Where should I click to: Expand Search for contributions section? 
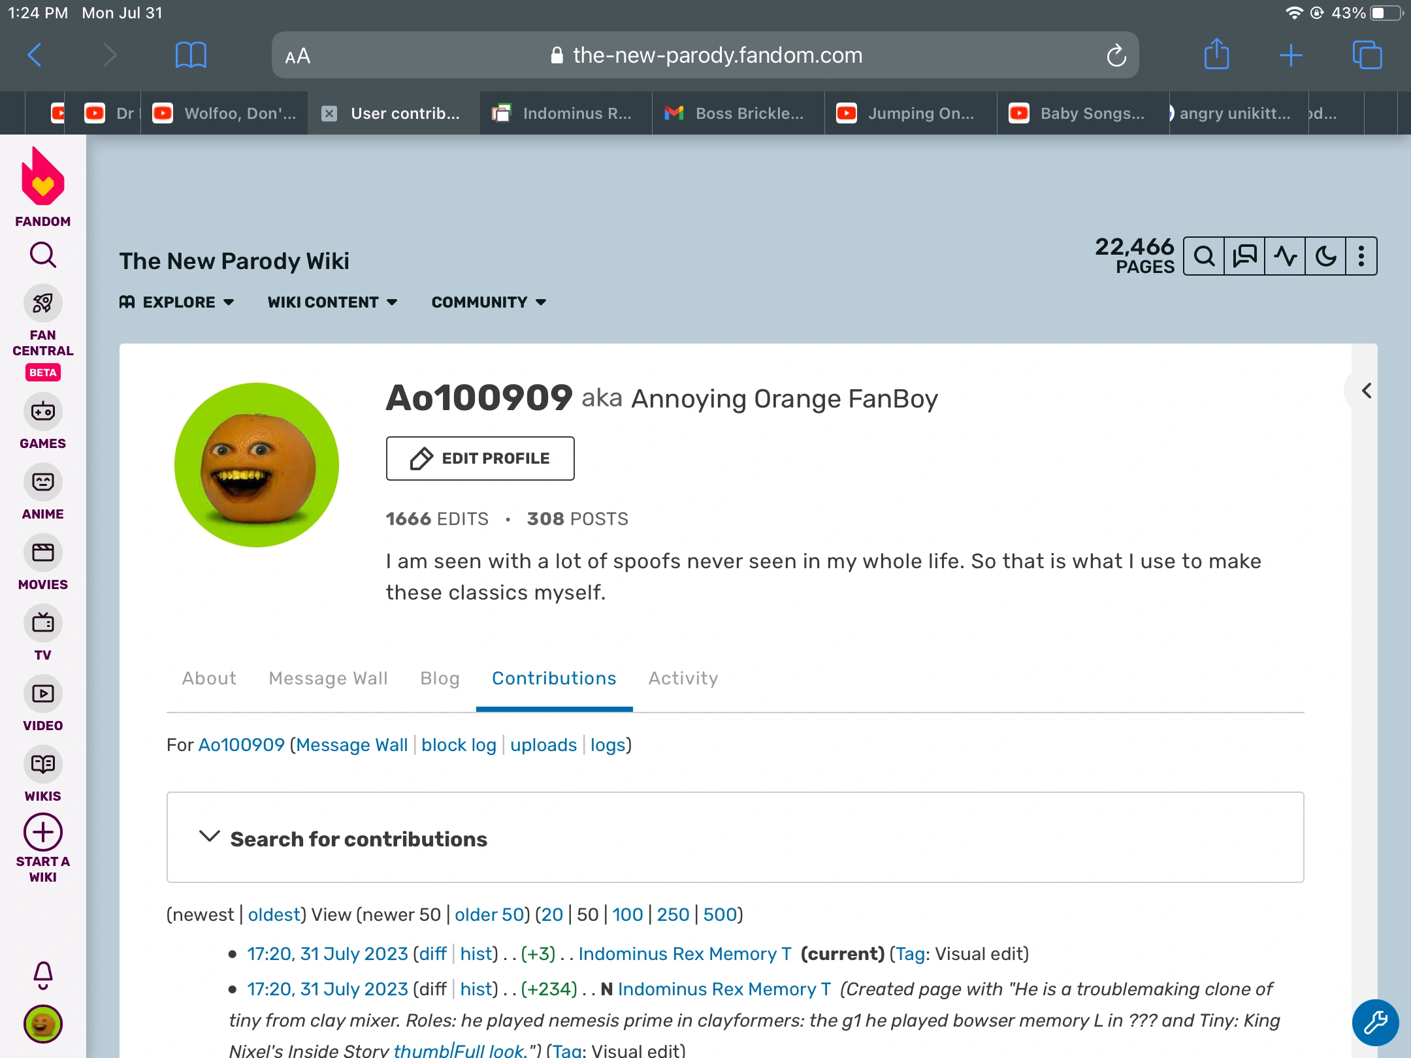click(x=358, y=839)
